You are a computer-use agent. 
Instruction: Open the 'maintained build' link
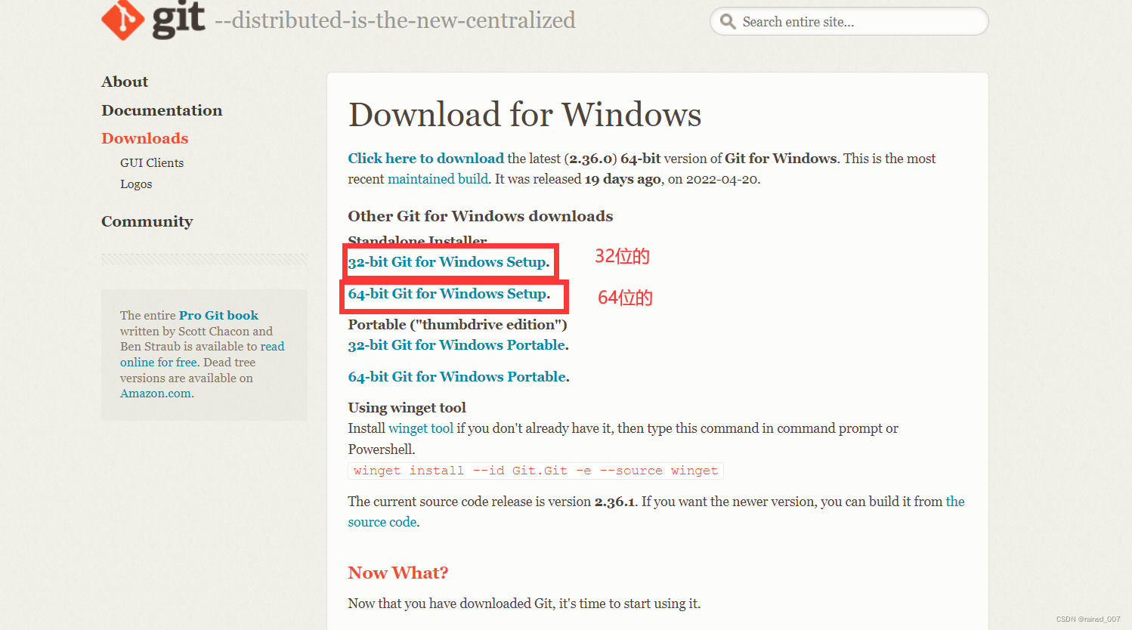[x=438, y=179]
